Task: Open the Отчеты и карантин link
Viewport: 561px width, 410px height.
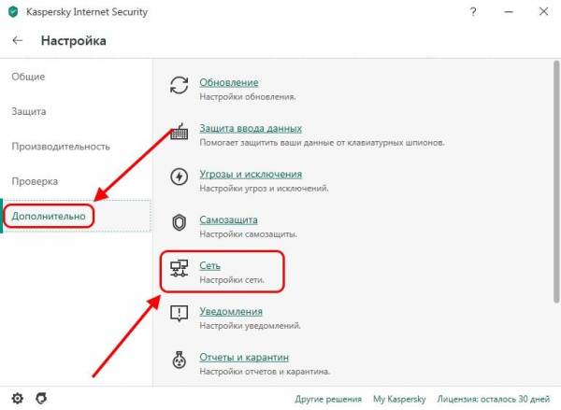Action: (244, 357)
